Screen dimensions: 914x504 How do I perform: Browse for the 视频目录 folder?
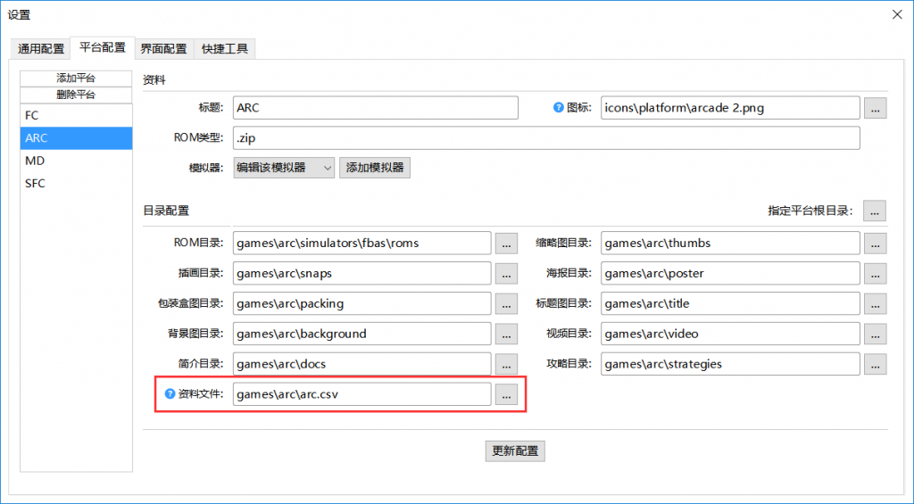pyautogui.click(x=875, y=334)
